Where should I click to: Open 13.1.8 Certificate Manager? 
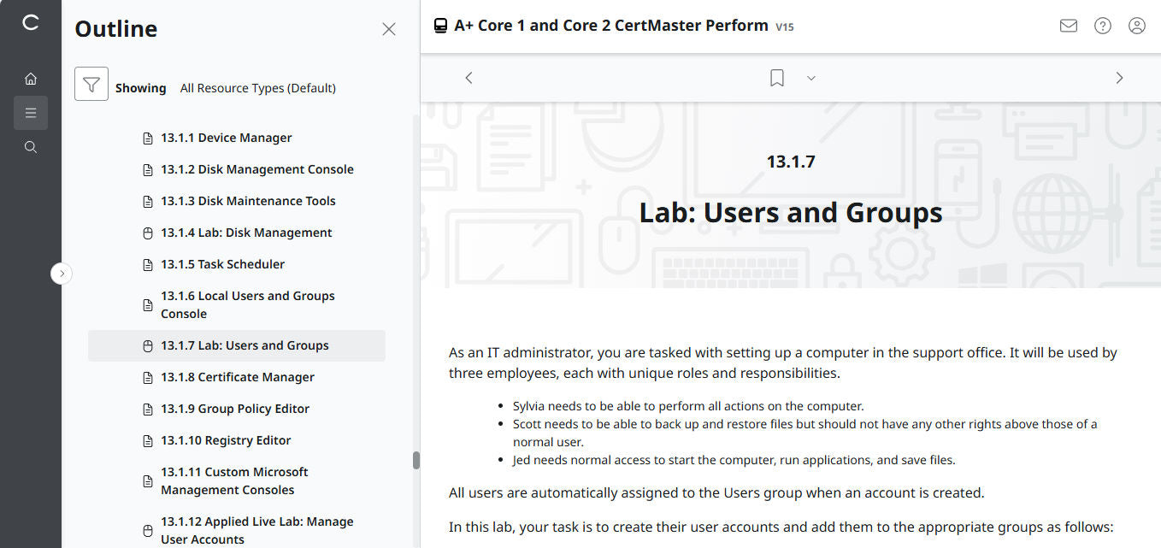click(238, 376)
